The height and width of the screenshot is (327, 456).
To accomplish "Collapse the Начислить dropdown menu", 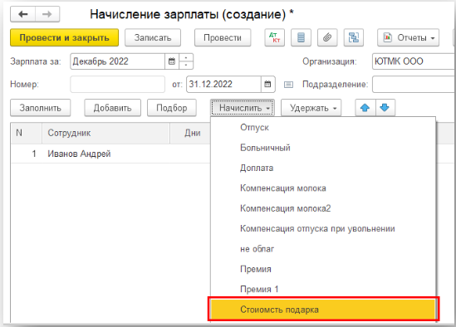I will (243, 108).
